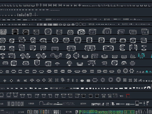Select the scattered angled conference seating block

[92, 63]
